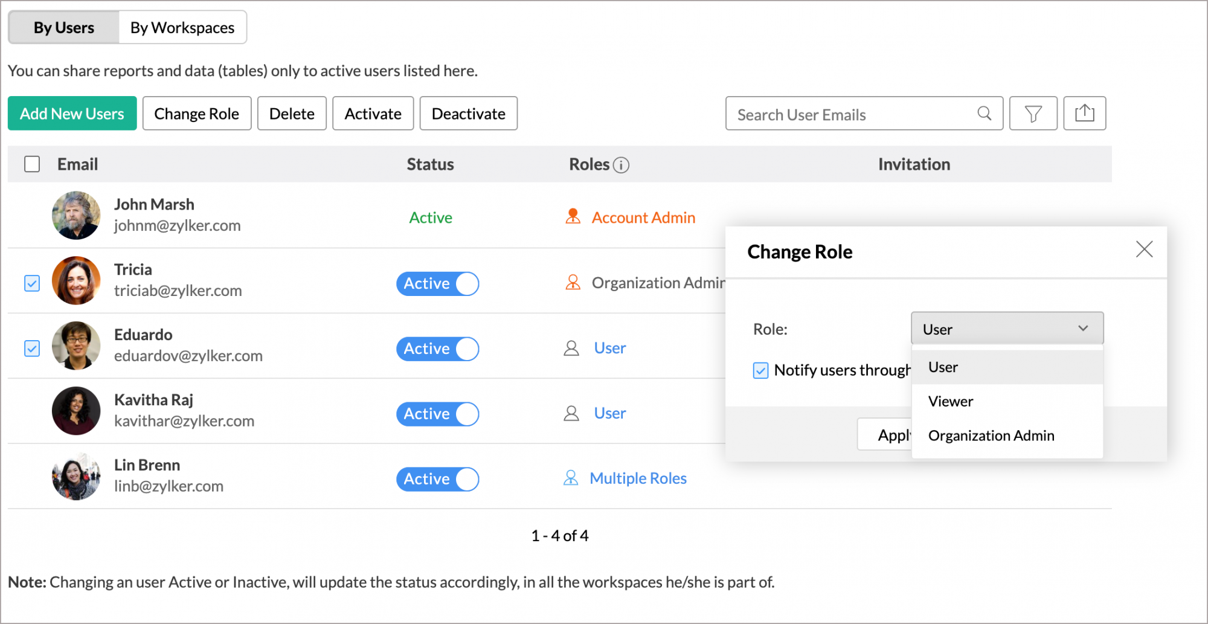Toggle Kavitha Raj's Active status switch

pos(438,414)
